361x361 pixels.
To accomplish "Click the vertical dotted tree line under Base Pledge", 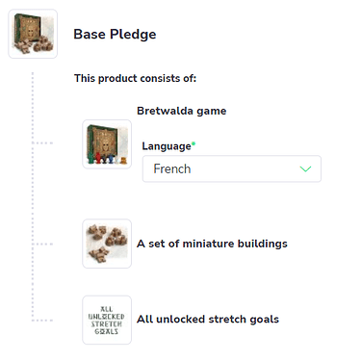I will click(33, 195).
